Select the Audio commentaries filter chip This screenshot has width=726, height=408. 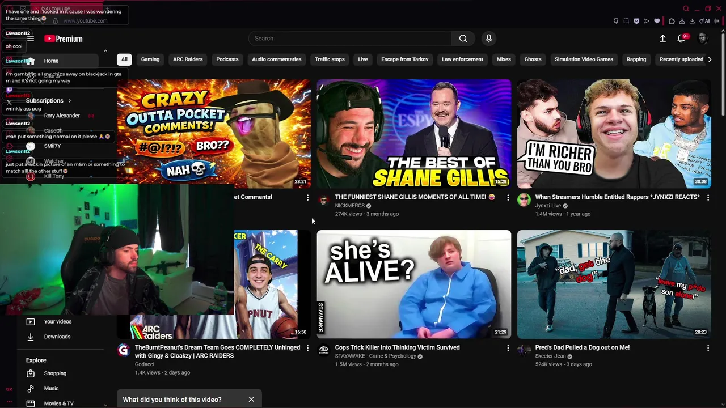coord(277,59)
